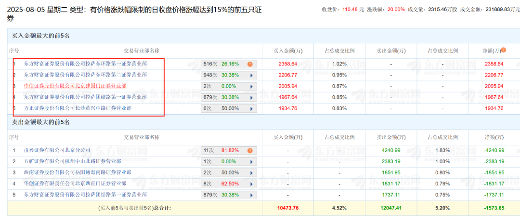Select the total sell amount 12047.41
This screenshot has width=520, height=220.
pyautogui.click(x=391, y=208)
